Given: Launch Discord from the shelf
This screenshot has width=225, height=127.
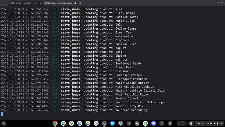Looking at the screenshot, I should point(153,123).
